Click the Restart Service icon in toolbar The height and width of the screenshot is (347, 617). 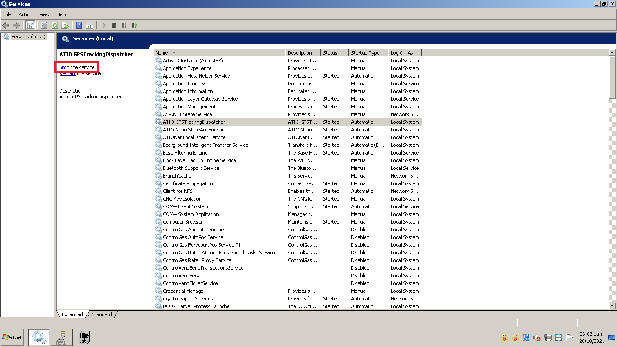[135, 25]
